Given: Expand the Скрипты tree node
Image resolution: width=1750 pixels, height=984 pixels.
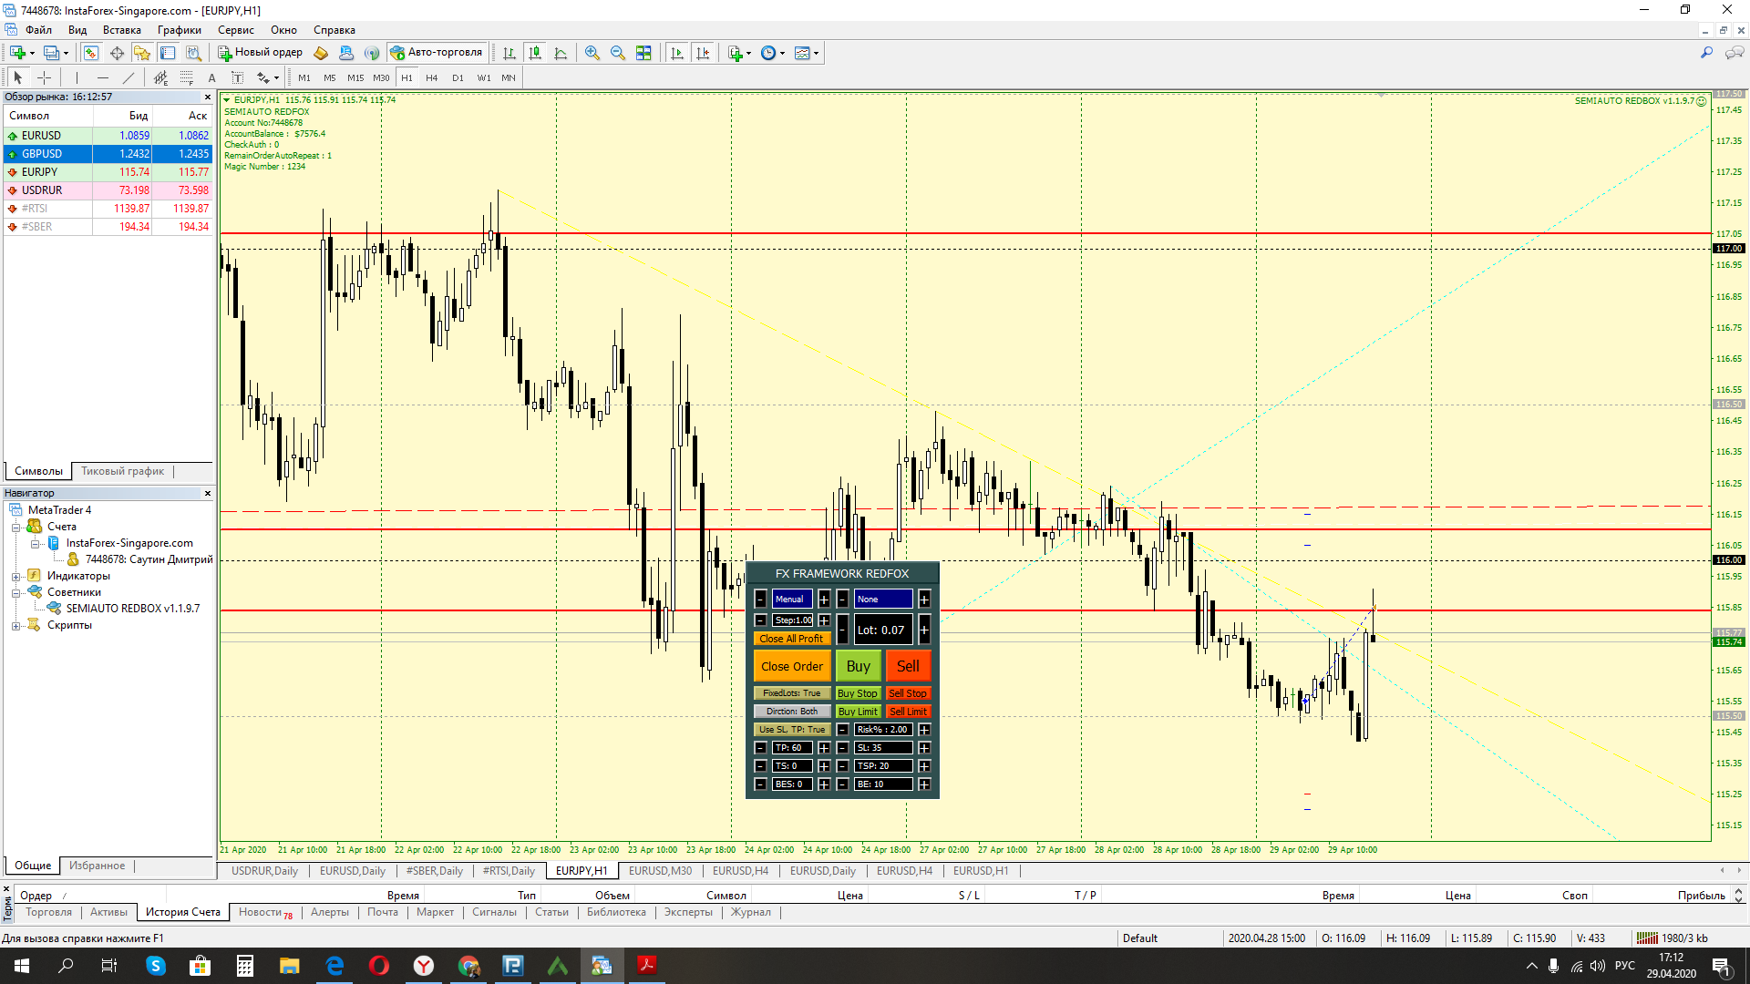Looking at the screenshot, I should tap(15, 626).
